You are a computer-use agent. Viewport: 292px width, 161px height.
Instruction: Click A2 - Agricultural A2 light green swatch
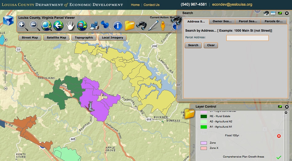203,122
